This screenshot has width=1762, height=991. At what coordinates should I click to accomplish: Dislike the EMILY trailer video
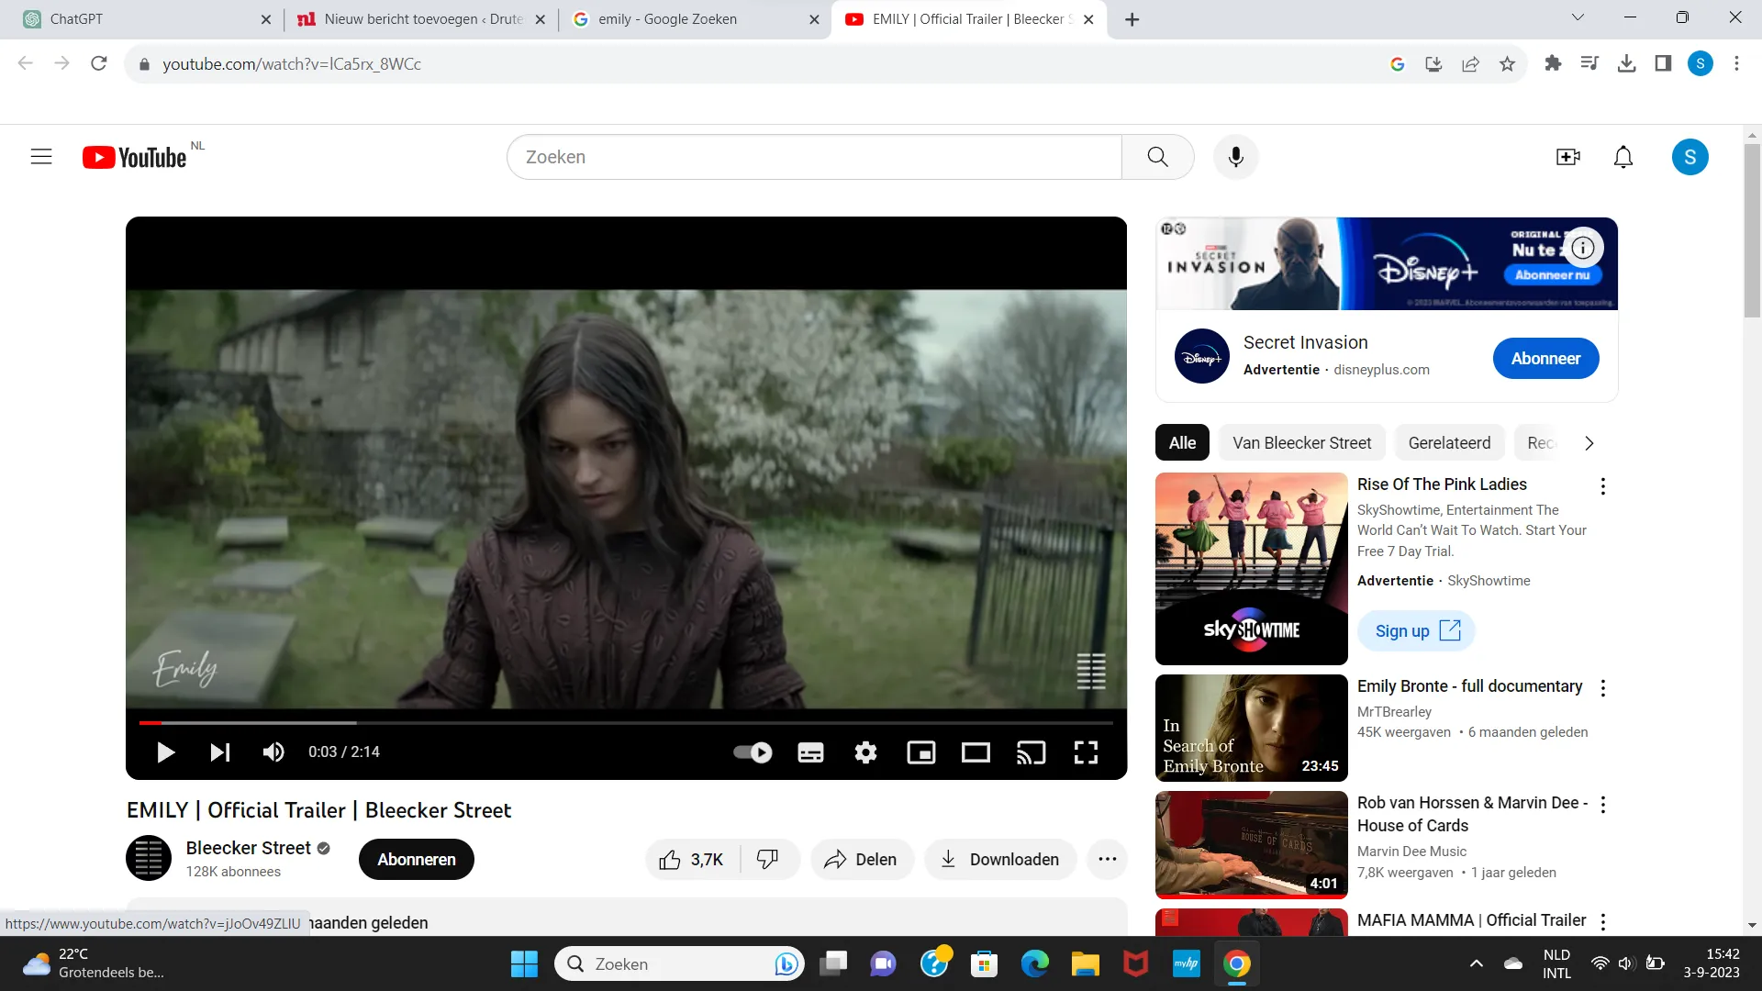pyautogui.click(x=767, y=859)
